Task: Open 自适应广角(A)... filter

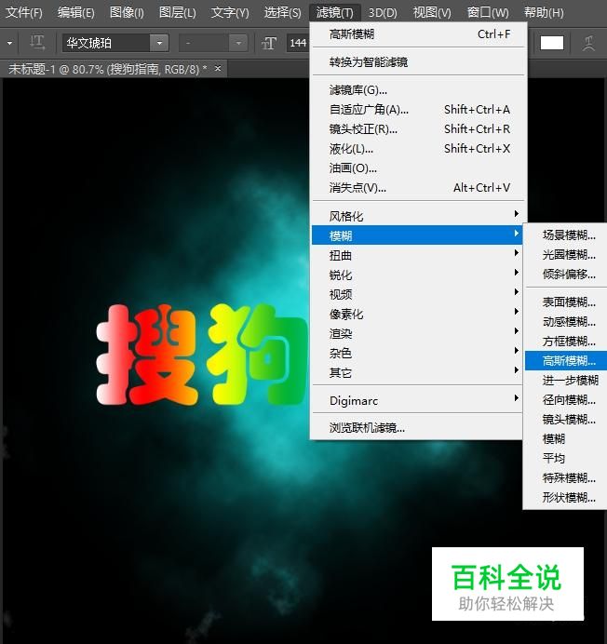Action: coord(419,110)
